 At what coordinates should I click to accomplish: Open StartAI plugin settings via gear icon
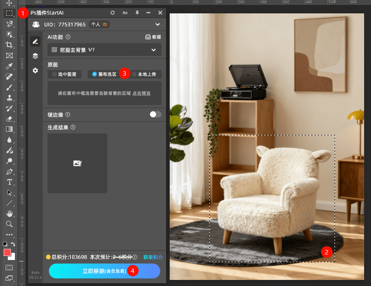(x=35, y=70)
